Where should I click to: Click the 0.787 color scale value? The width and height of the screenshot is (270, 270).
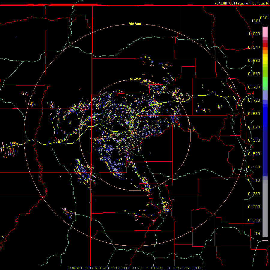254,87
